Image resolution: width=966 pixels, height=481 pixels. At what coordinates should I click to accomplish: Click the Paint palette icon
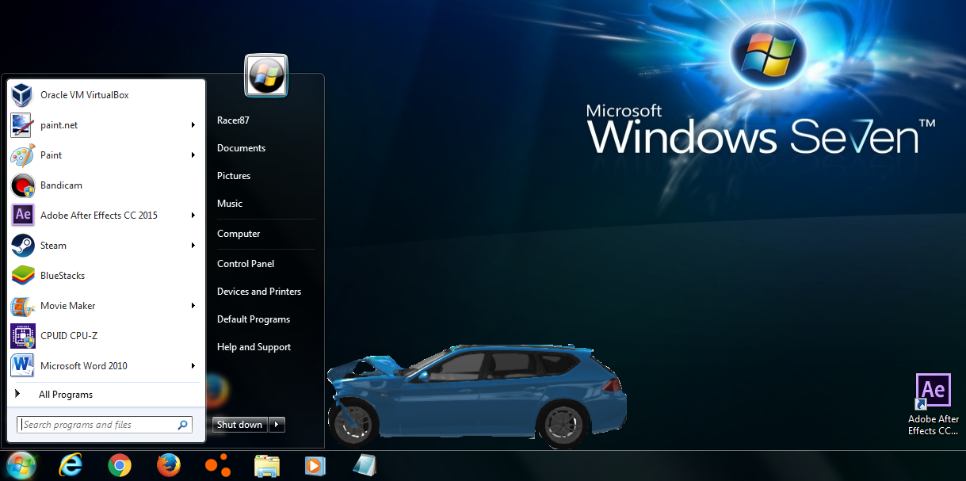(x=23, y=155)
